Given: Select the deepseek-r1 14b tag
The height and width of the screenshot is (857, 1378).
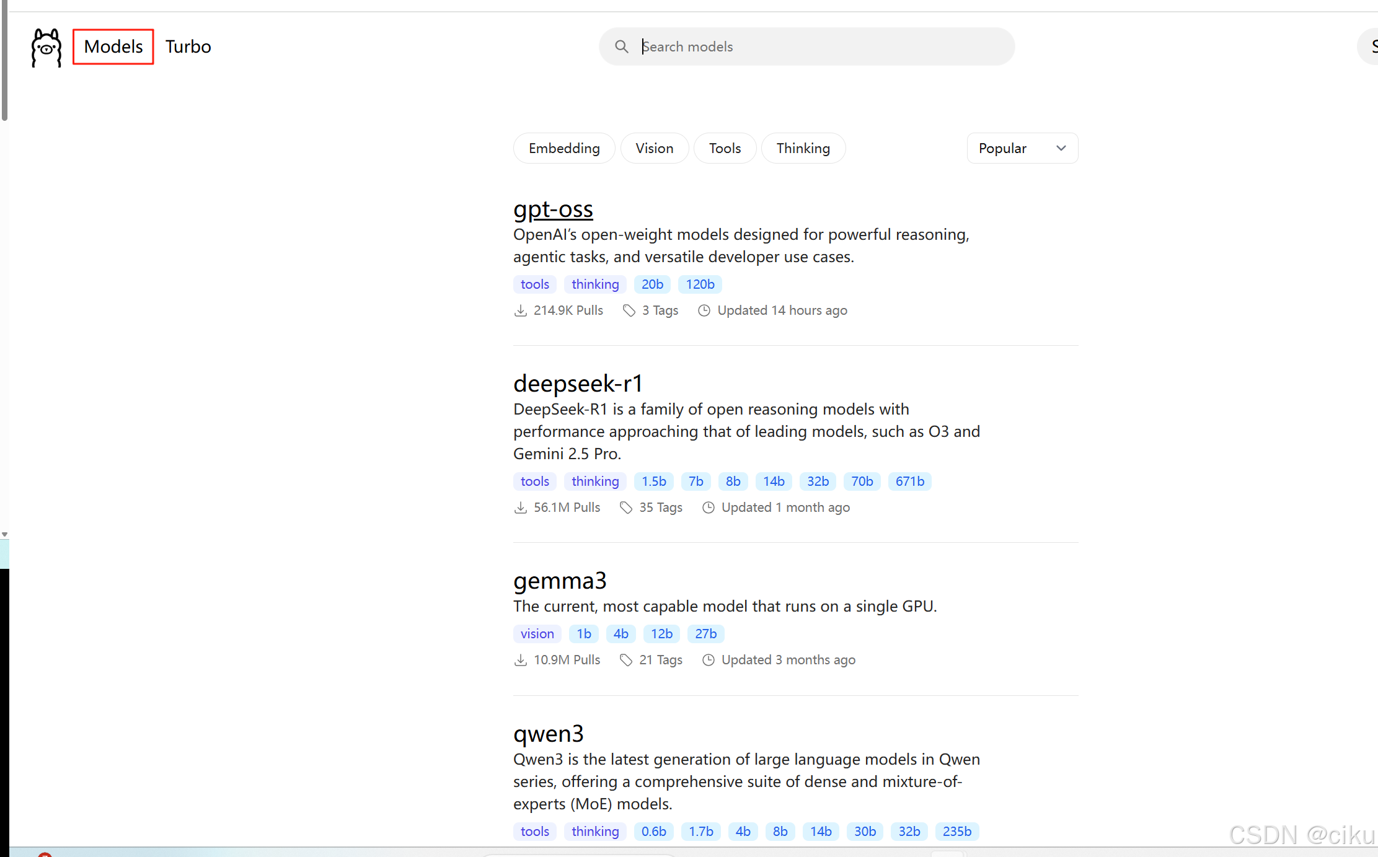Looking at the screenshot, I should tap(774, 481).
